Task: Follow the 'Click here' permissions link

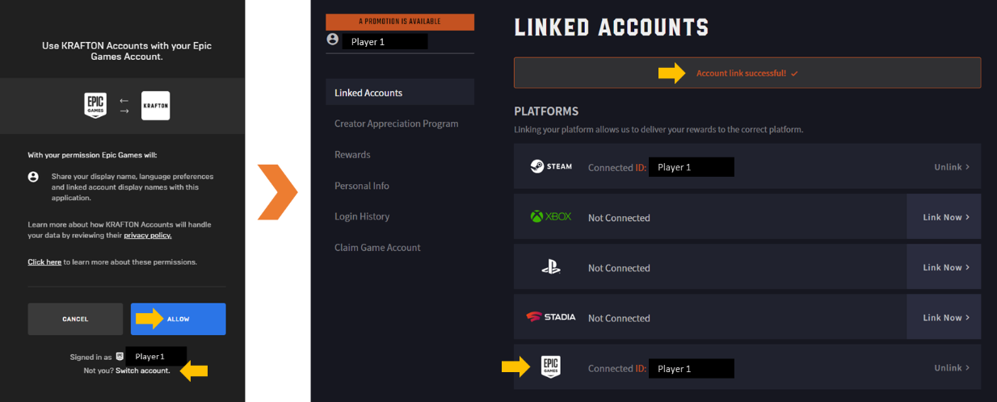Action: 44,262
